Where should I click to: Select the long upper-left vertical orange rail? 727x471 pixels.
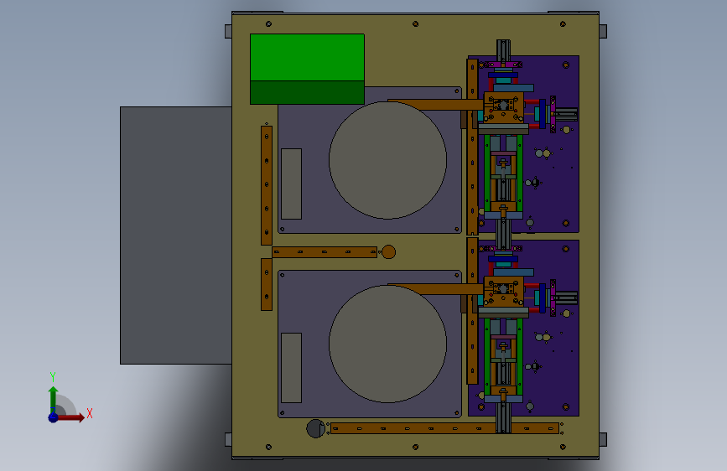tap(267, 185)
